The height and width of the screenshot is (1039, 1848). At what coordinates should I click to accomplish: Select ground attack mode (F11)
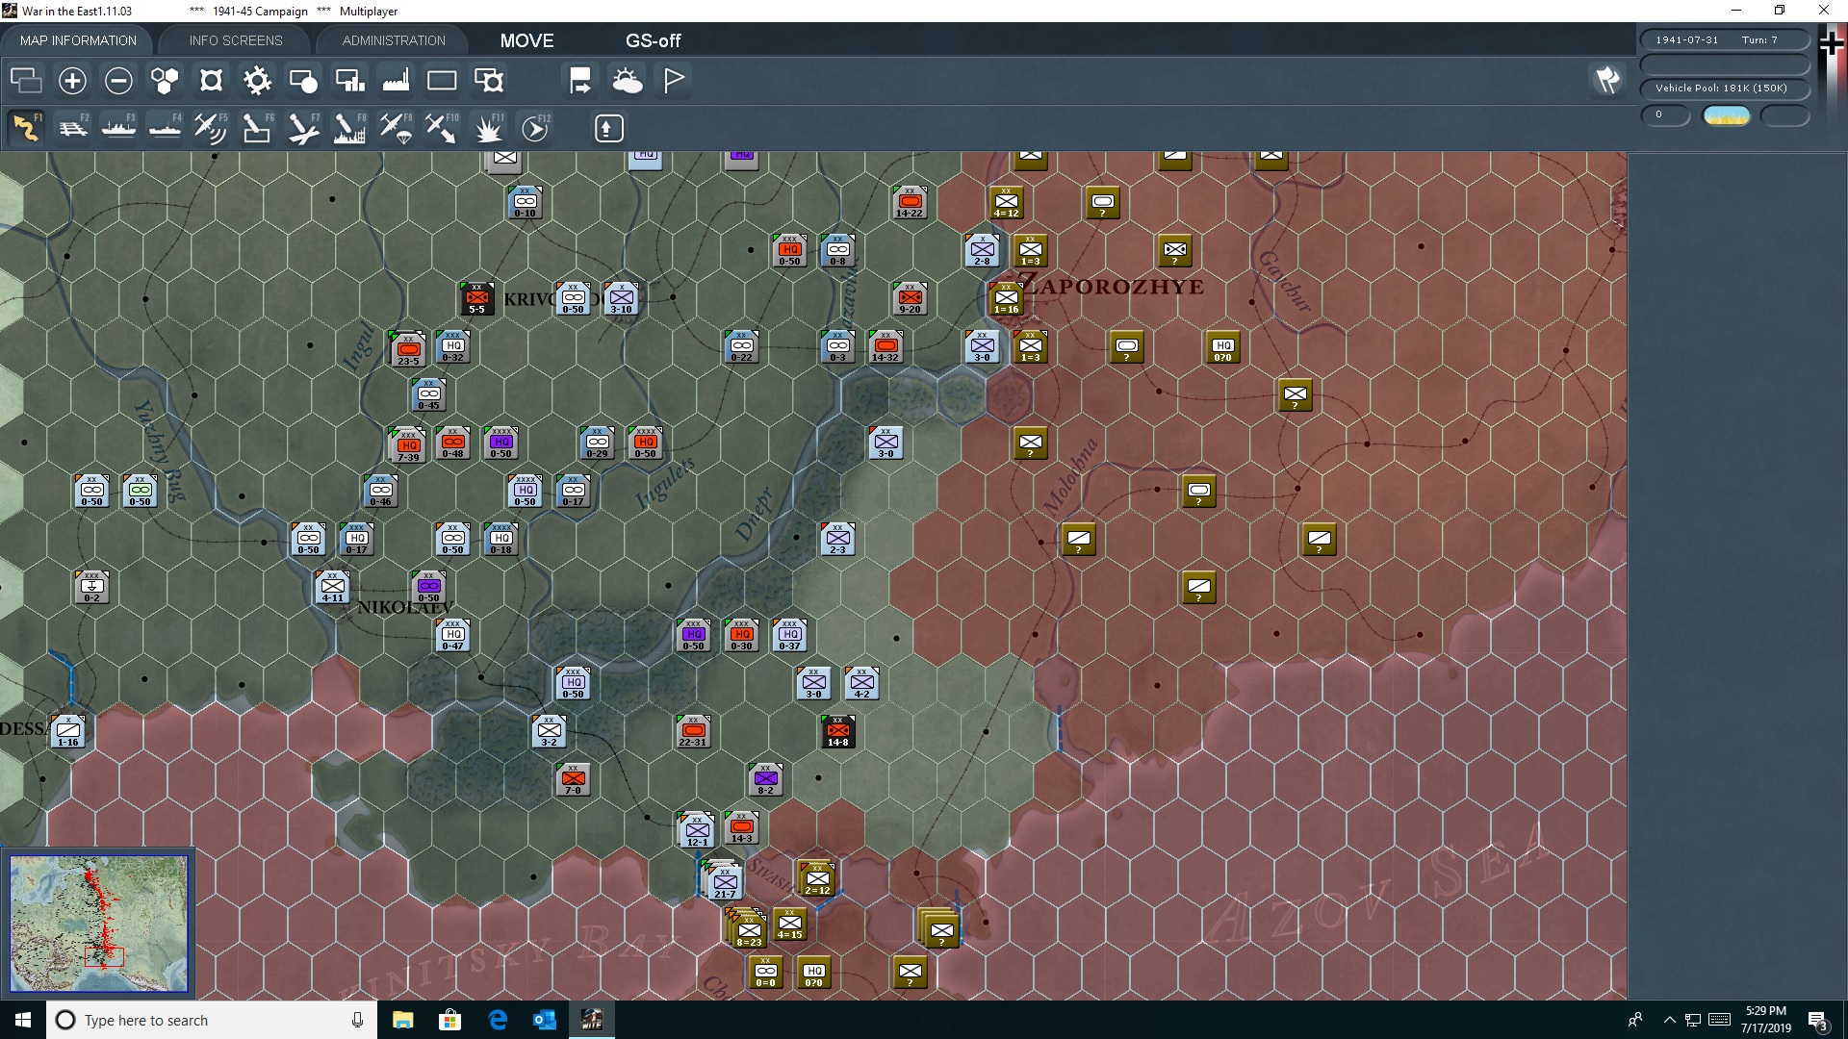[489, 127]
